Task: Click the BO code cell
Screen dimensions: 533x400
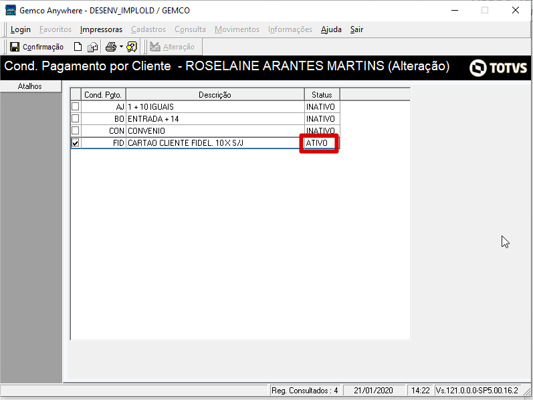Action: pos(104,118)
